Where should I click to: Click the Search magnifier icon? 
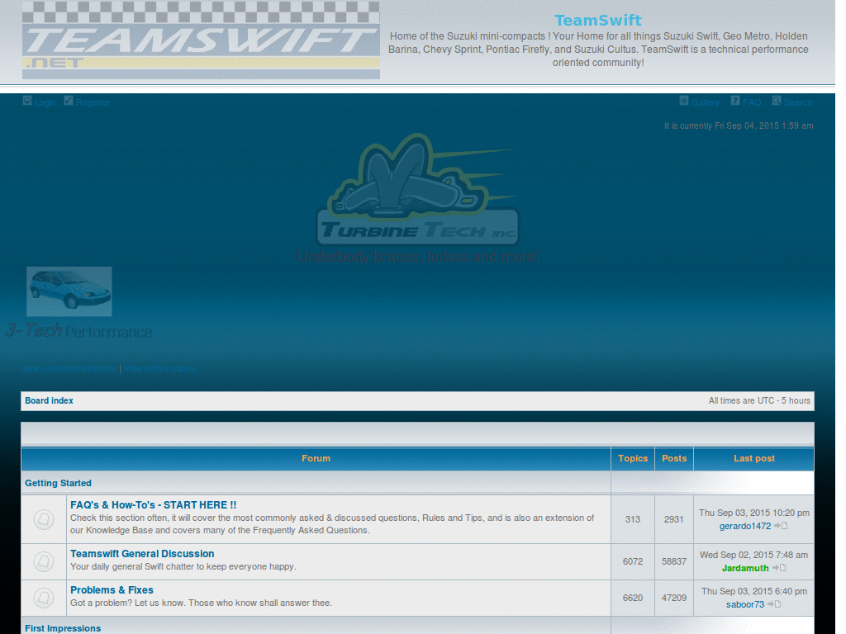(777, 101)
